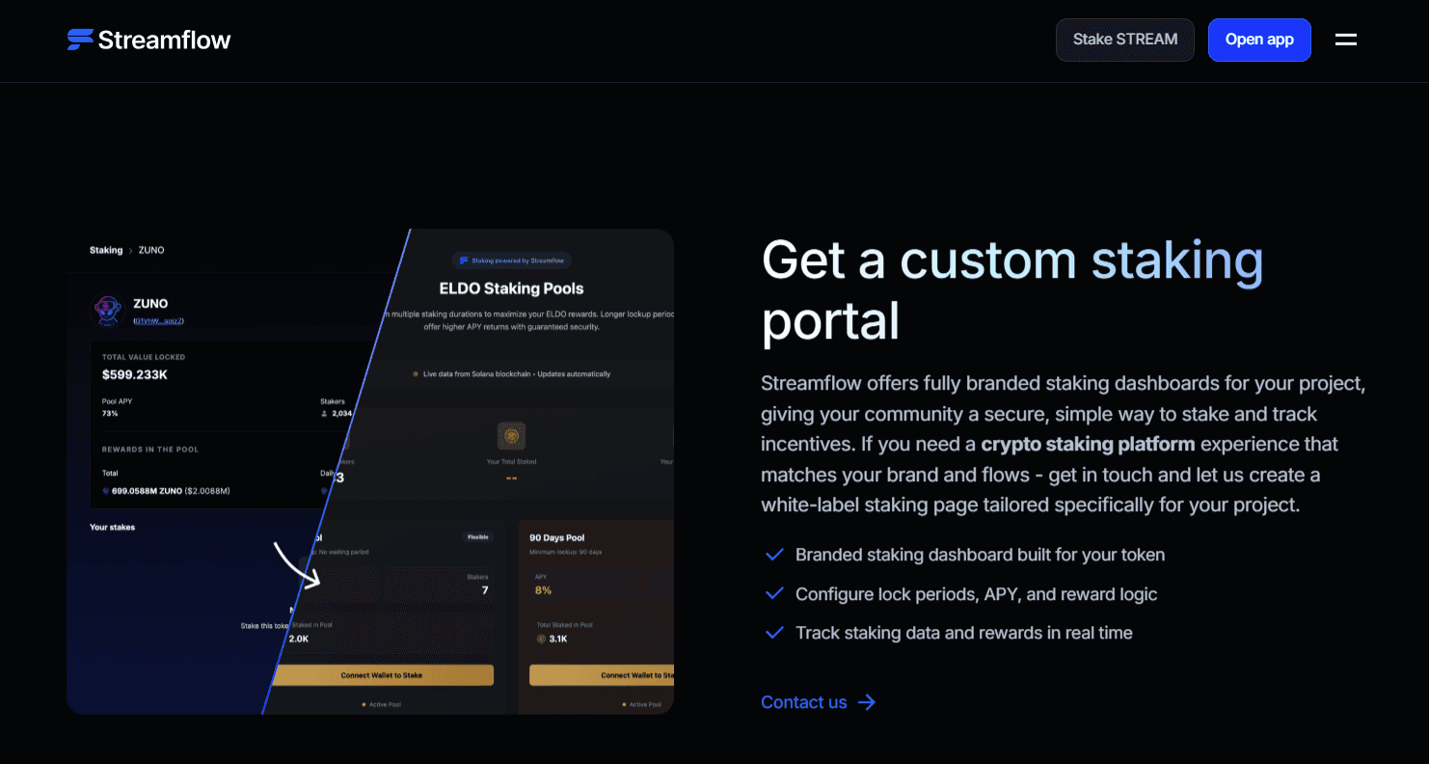Click the Get a custom staking portal heading

pyautogui.click(x=1012, y=289)
